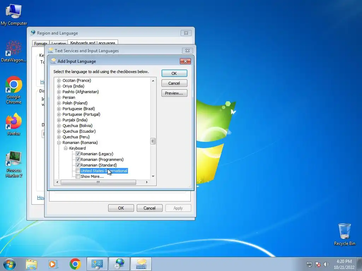This screenshot has height=271, width=362.
Task: Uncheck Romanian (Programmers) keyboard
Action: (78, 159)
